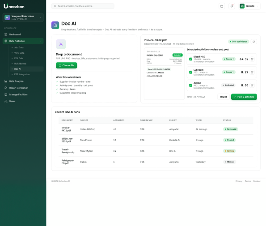Open Edit Data submenu item
Viewport: 266px width, 226px height.
point(19,58)
